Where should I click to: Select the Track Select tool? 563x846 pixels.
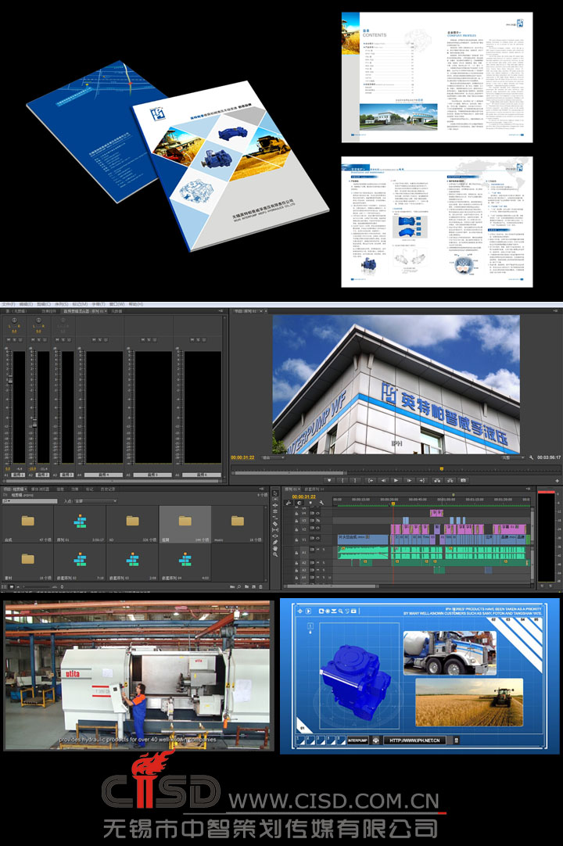pos(275,499)
